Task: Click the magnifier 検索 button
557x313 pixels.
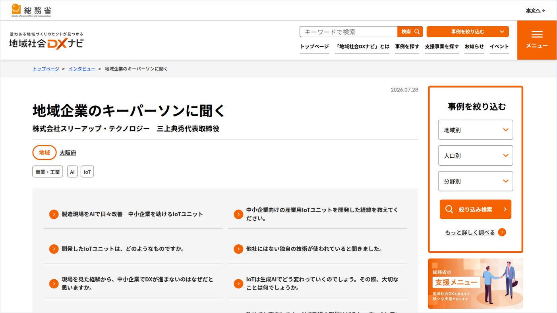Action: [410, 32]
